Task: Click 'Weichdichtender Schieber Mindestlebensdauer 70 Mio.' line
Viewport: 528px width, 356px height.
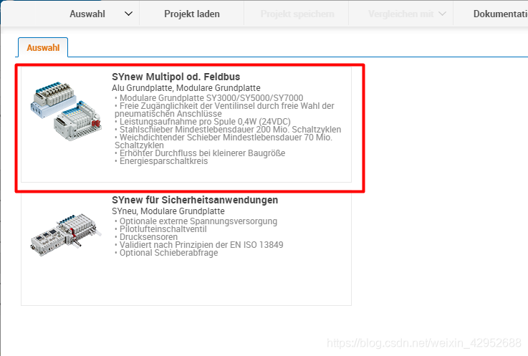Action: point(226,138)
